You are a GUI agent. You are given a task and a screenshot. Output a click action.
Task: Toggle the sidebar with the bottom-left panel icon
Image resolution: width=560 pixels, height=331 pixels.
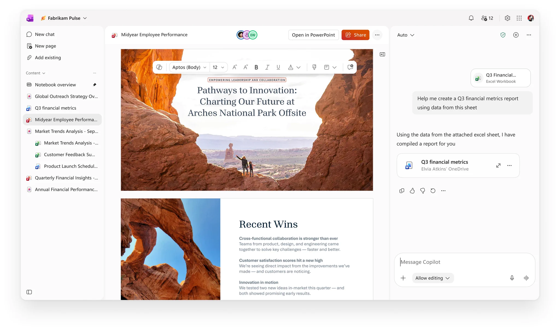(29, 292)
